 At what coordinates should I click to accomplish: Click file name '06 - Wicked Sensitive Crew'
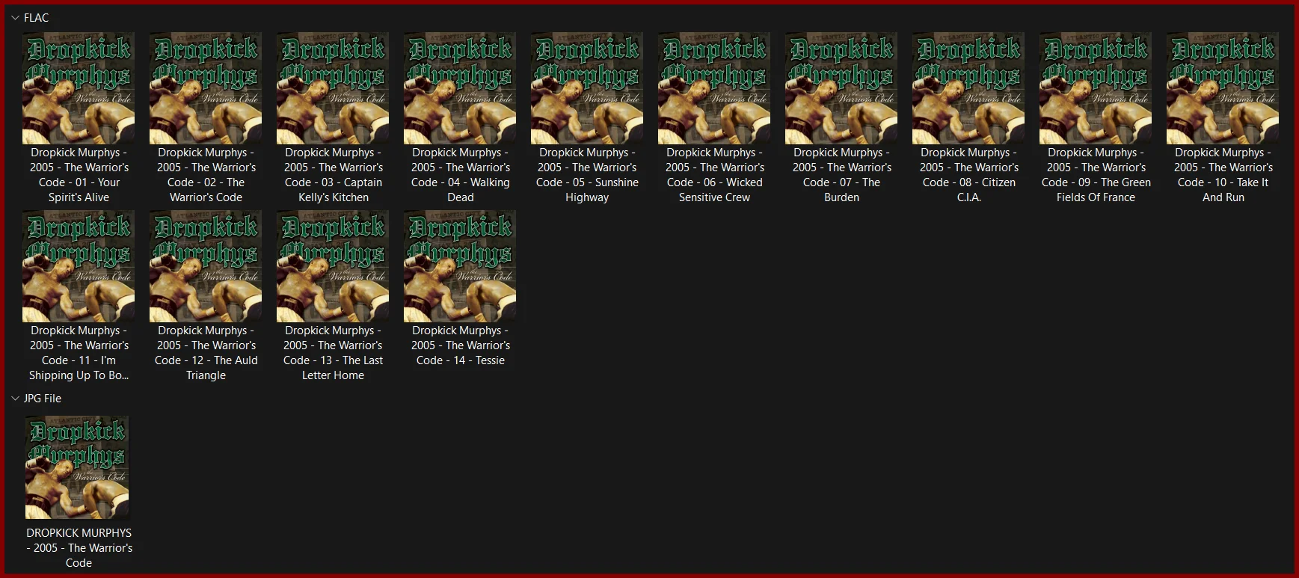[x=714, y=175]
